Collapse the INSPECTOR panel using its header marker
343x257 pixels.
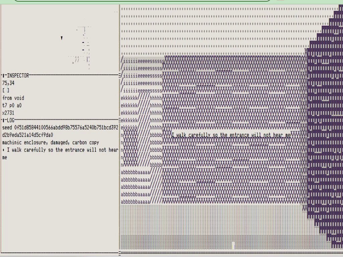coord(3,76)
